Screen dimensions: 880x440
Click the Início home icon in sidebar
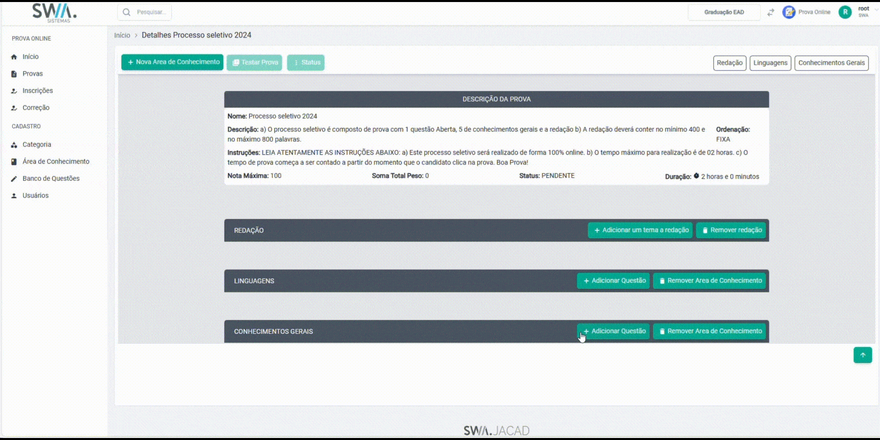(x=14, y=57)
